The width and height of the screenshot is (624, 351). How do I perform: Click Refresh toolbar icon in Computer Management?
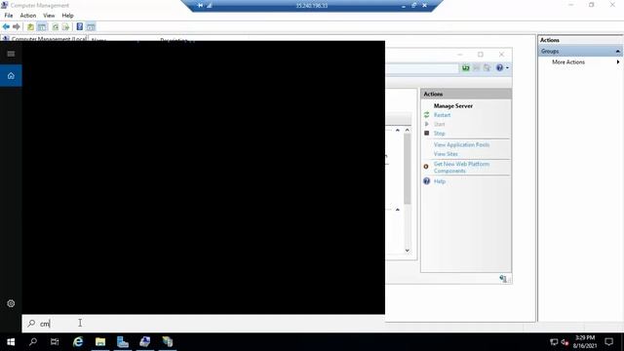(56, 26)
